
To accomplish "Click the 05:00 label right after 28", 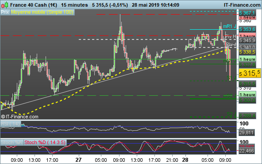I will [208, 160].
